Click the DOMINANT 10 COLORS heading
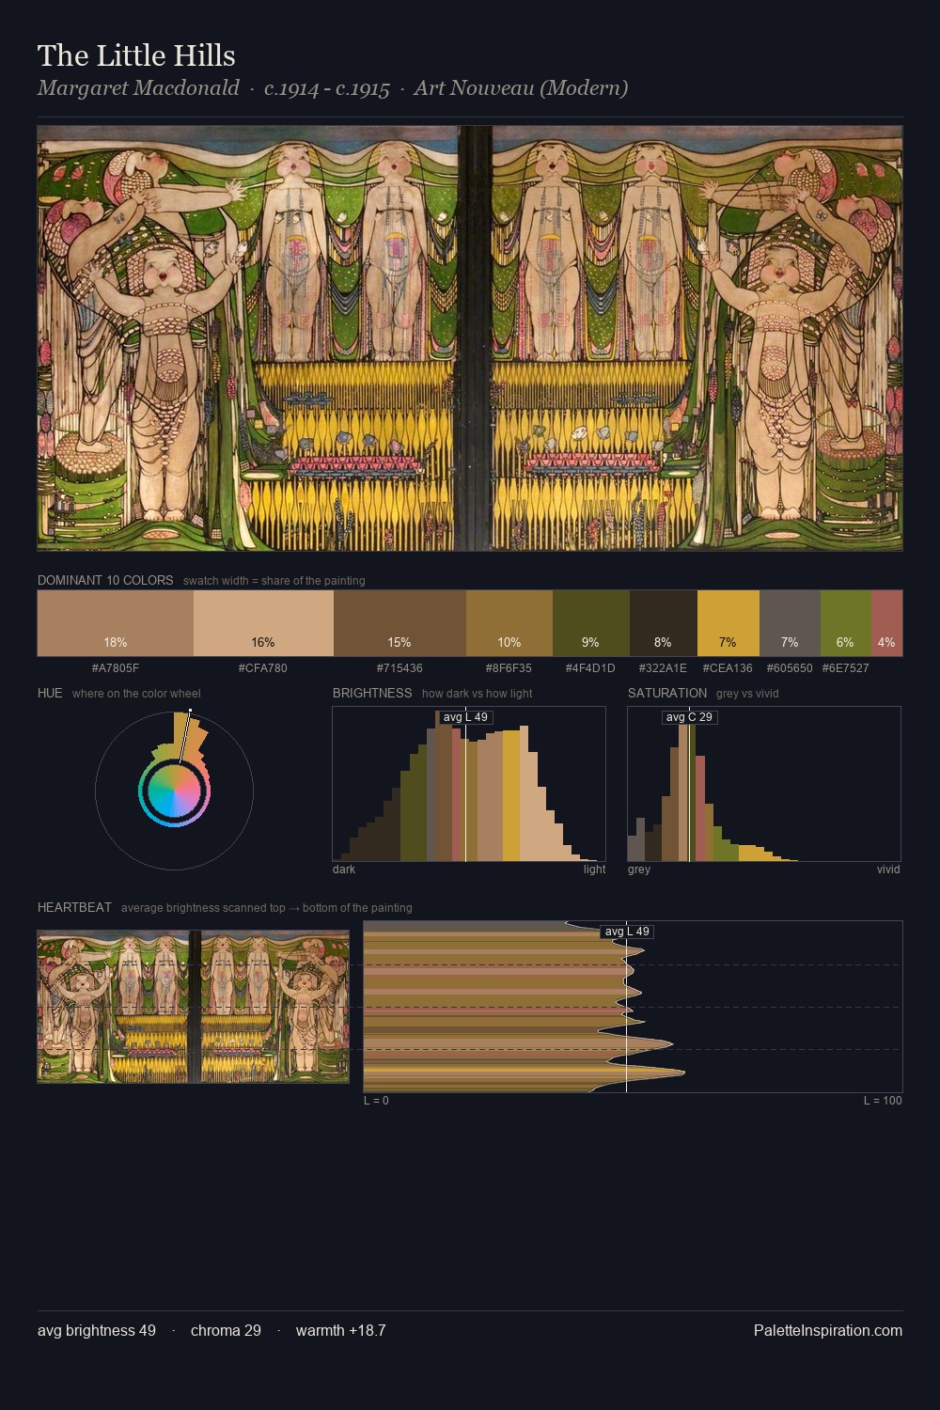 (105, 580)
